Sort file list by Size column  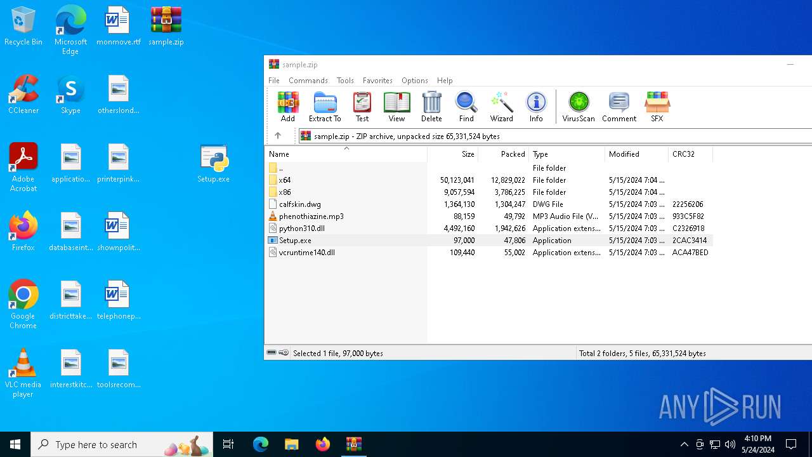pyautogui.click(x=453, y=154)
